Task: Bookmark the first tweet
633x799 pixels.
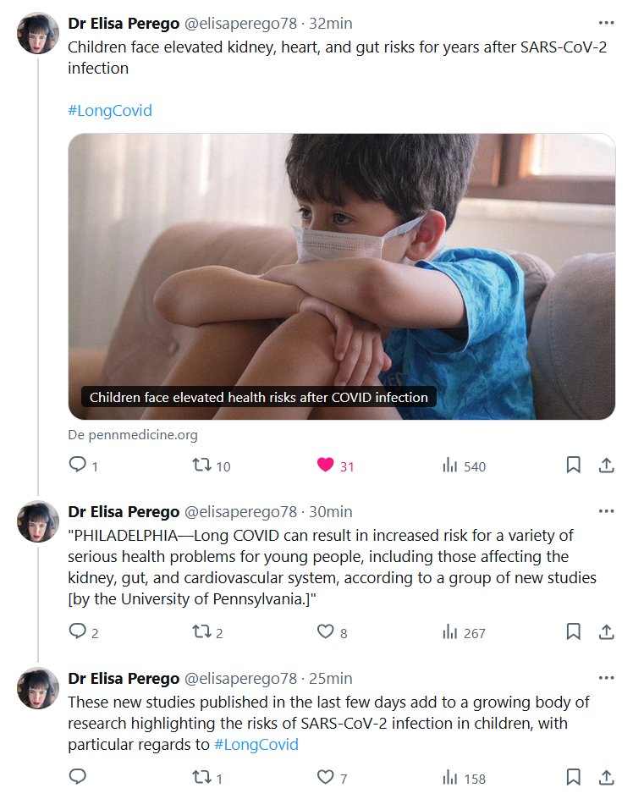Action: 573,466
